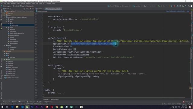Open the Run tool window
193x109 pixels.
[40, 102]
